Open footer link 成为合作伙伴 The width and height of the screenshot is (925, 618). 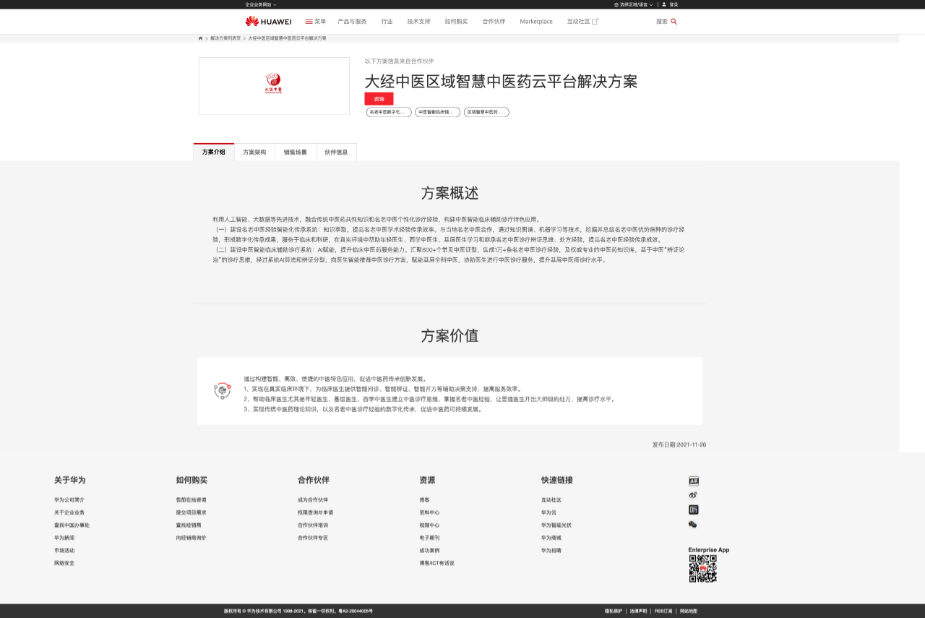(313, 500)
